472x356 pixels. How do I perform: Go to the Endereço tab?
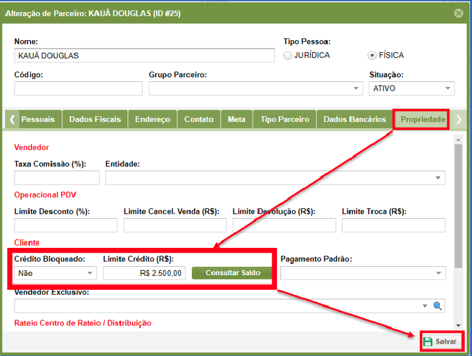152,120
